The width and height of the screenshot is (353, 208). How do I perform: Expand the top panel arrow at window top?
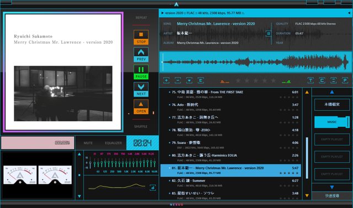coord(176,4)
